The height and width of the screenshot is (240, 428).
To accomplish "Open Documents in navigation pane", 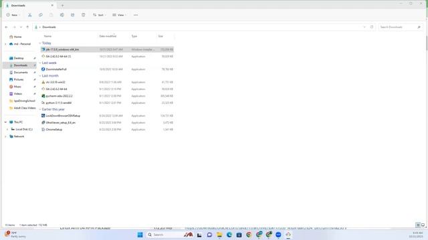I will 21,73.
